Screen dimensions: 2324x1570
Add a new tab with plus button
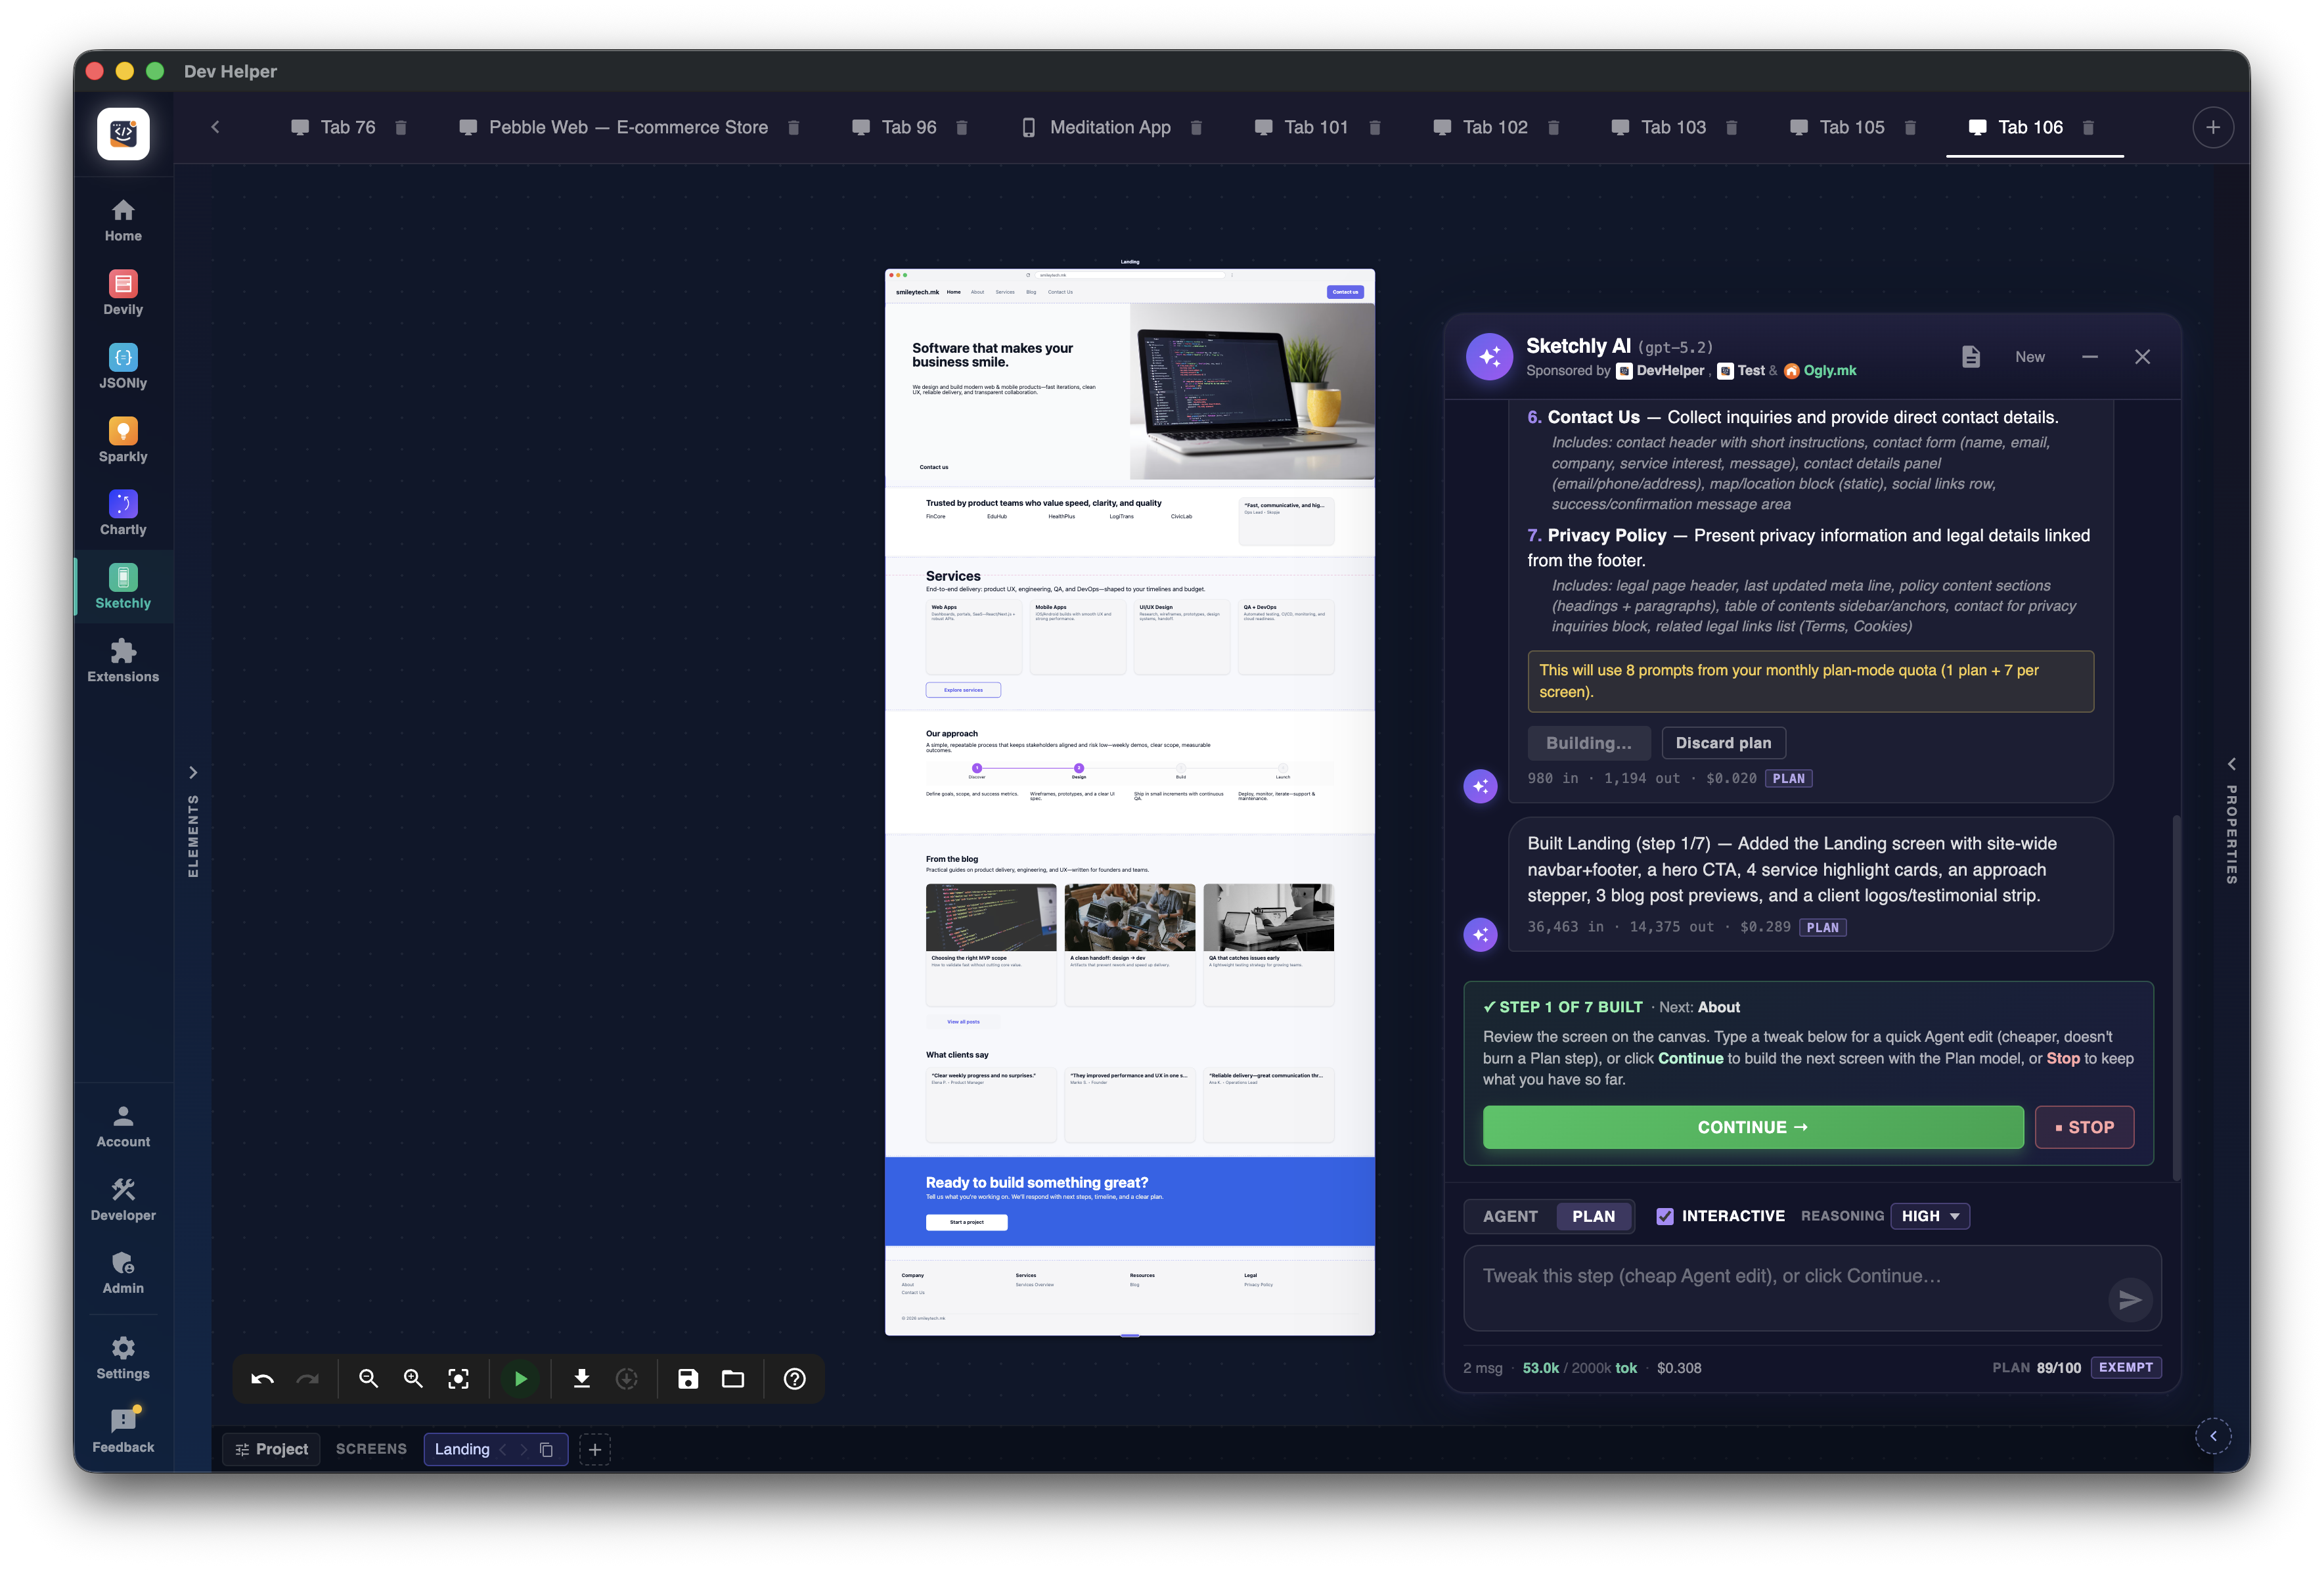2213,127
